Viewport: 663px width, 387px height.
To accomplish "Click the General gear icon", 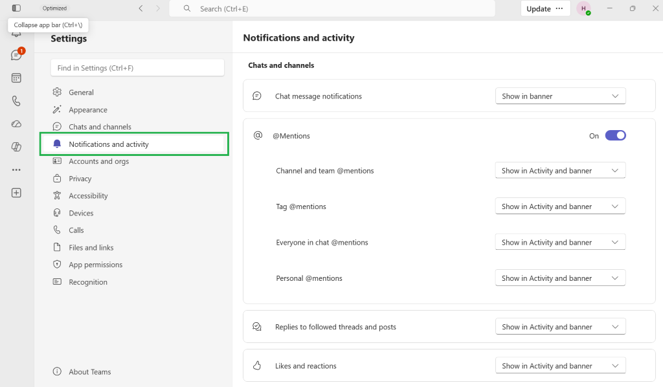I will point(57,92).
